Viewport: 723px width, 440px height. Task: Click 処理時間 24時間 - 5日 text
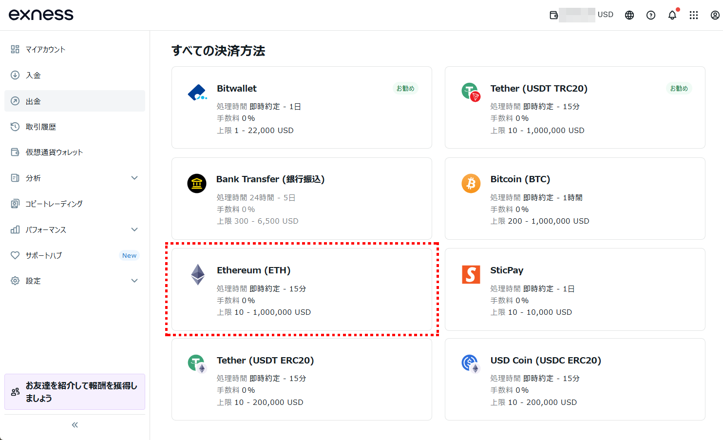(x=256, y=198)
